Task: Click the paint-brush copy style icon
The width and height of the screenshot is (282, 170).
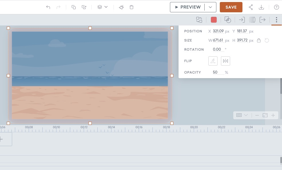Action: [121, 7]
